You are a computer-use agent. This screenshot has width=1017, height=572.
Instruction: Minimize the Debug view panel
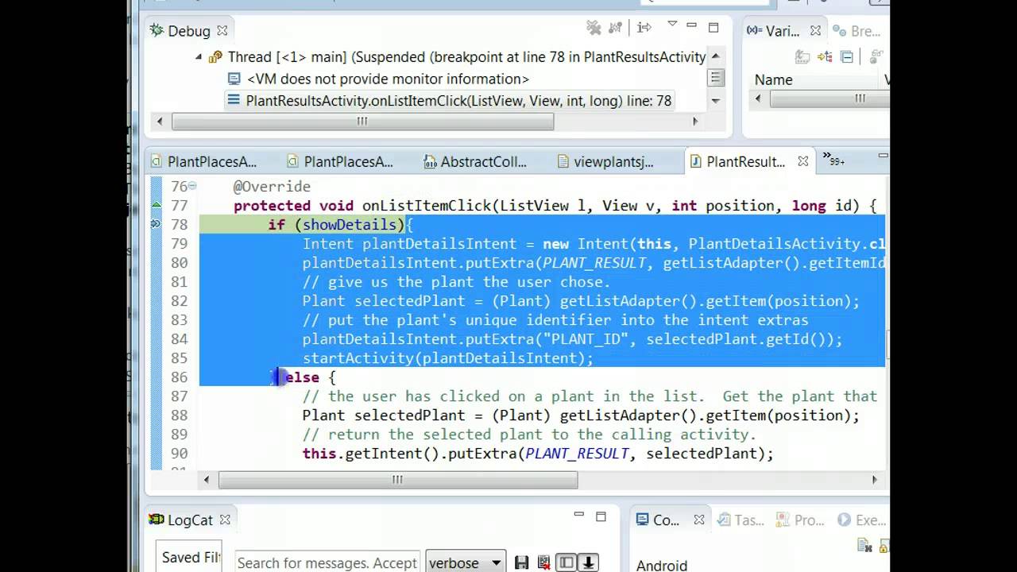coord(692,25)
